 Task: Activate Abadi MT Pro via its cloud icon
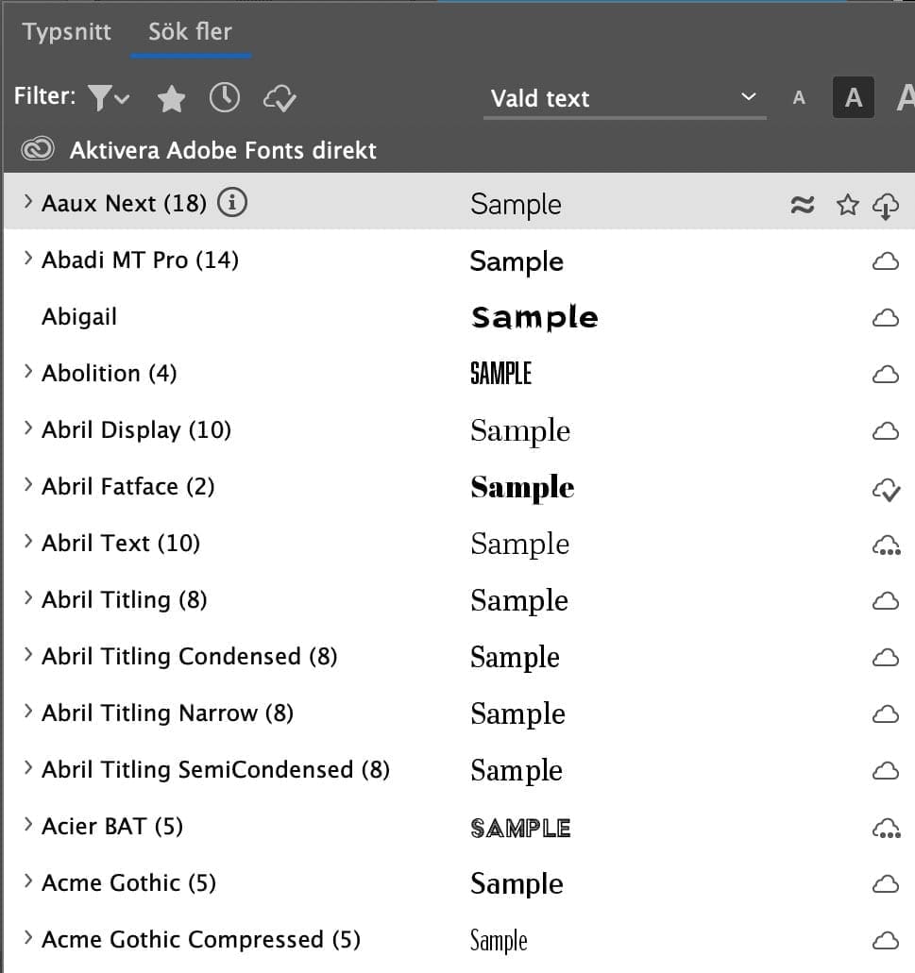click(886, 261)
